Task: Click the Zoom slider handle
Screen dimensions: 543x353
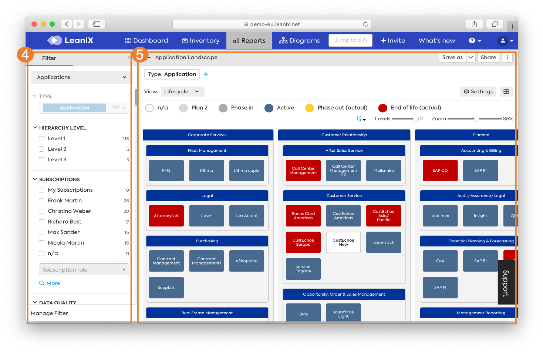Action: click(x=477, y=119)
